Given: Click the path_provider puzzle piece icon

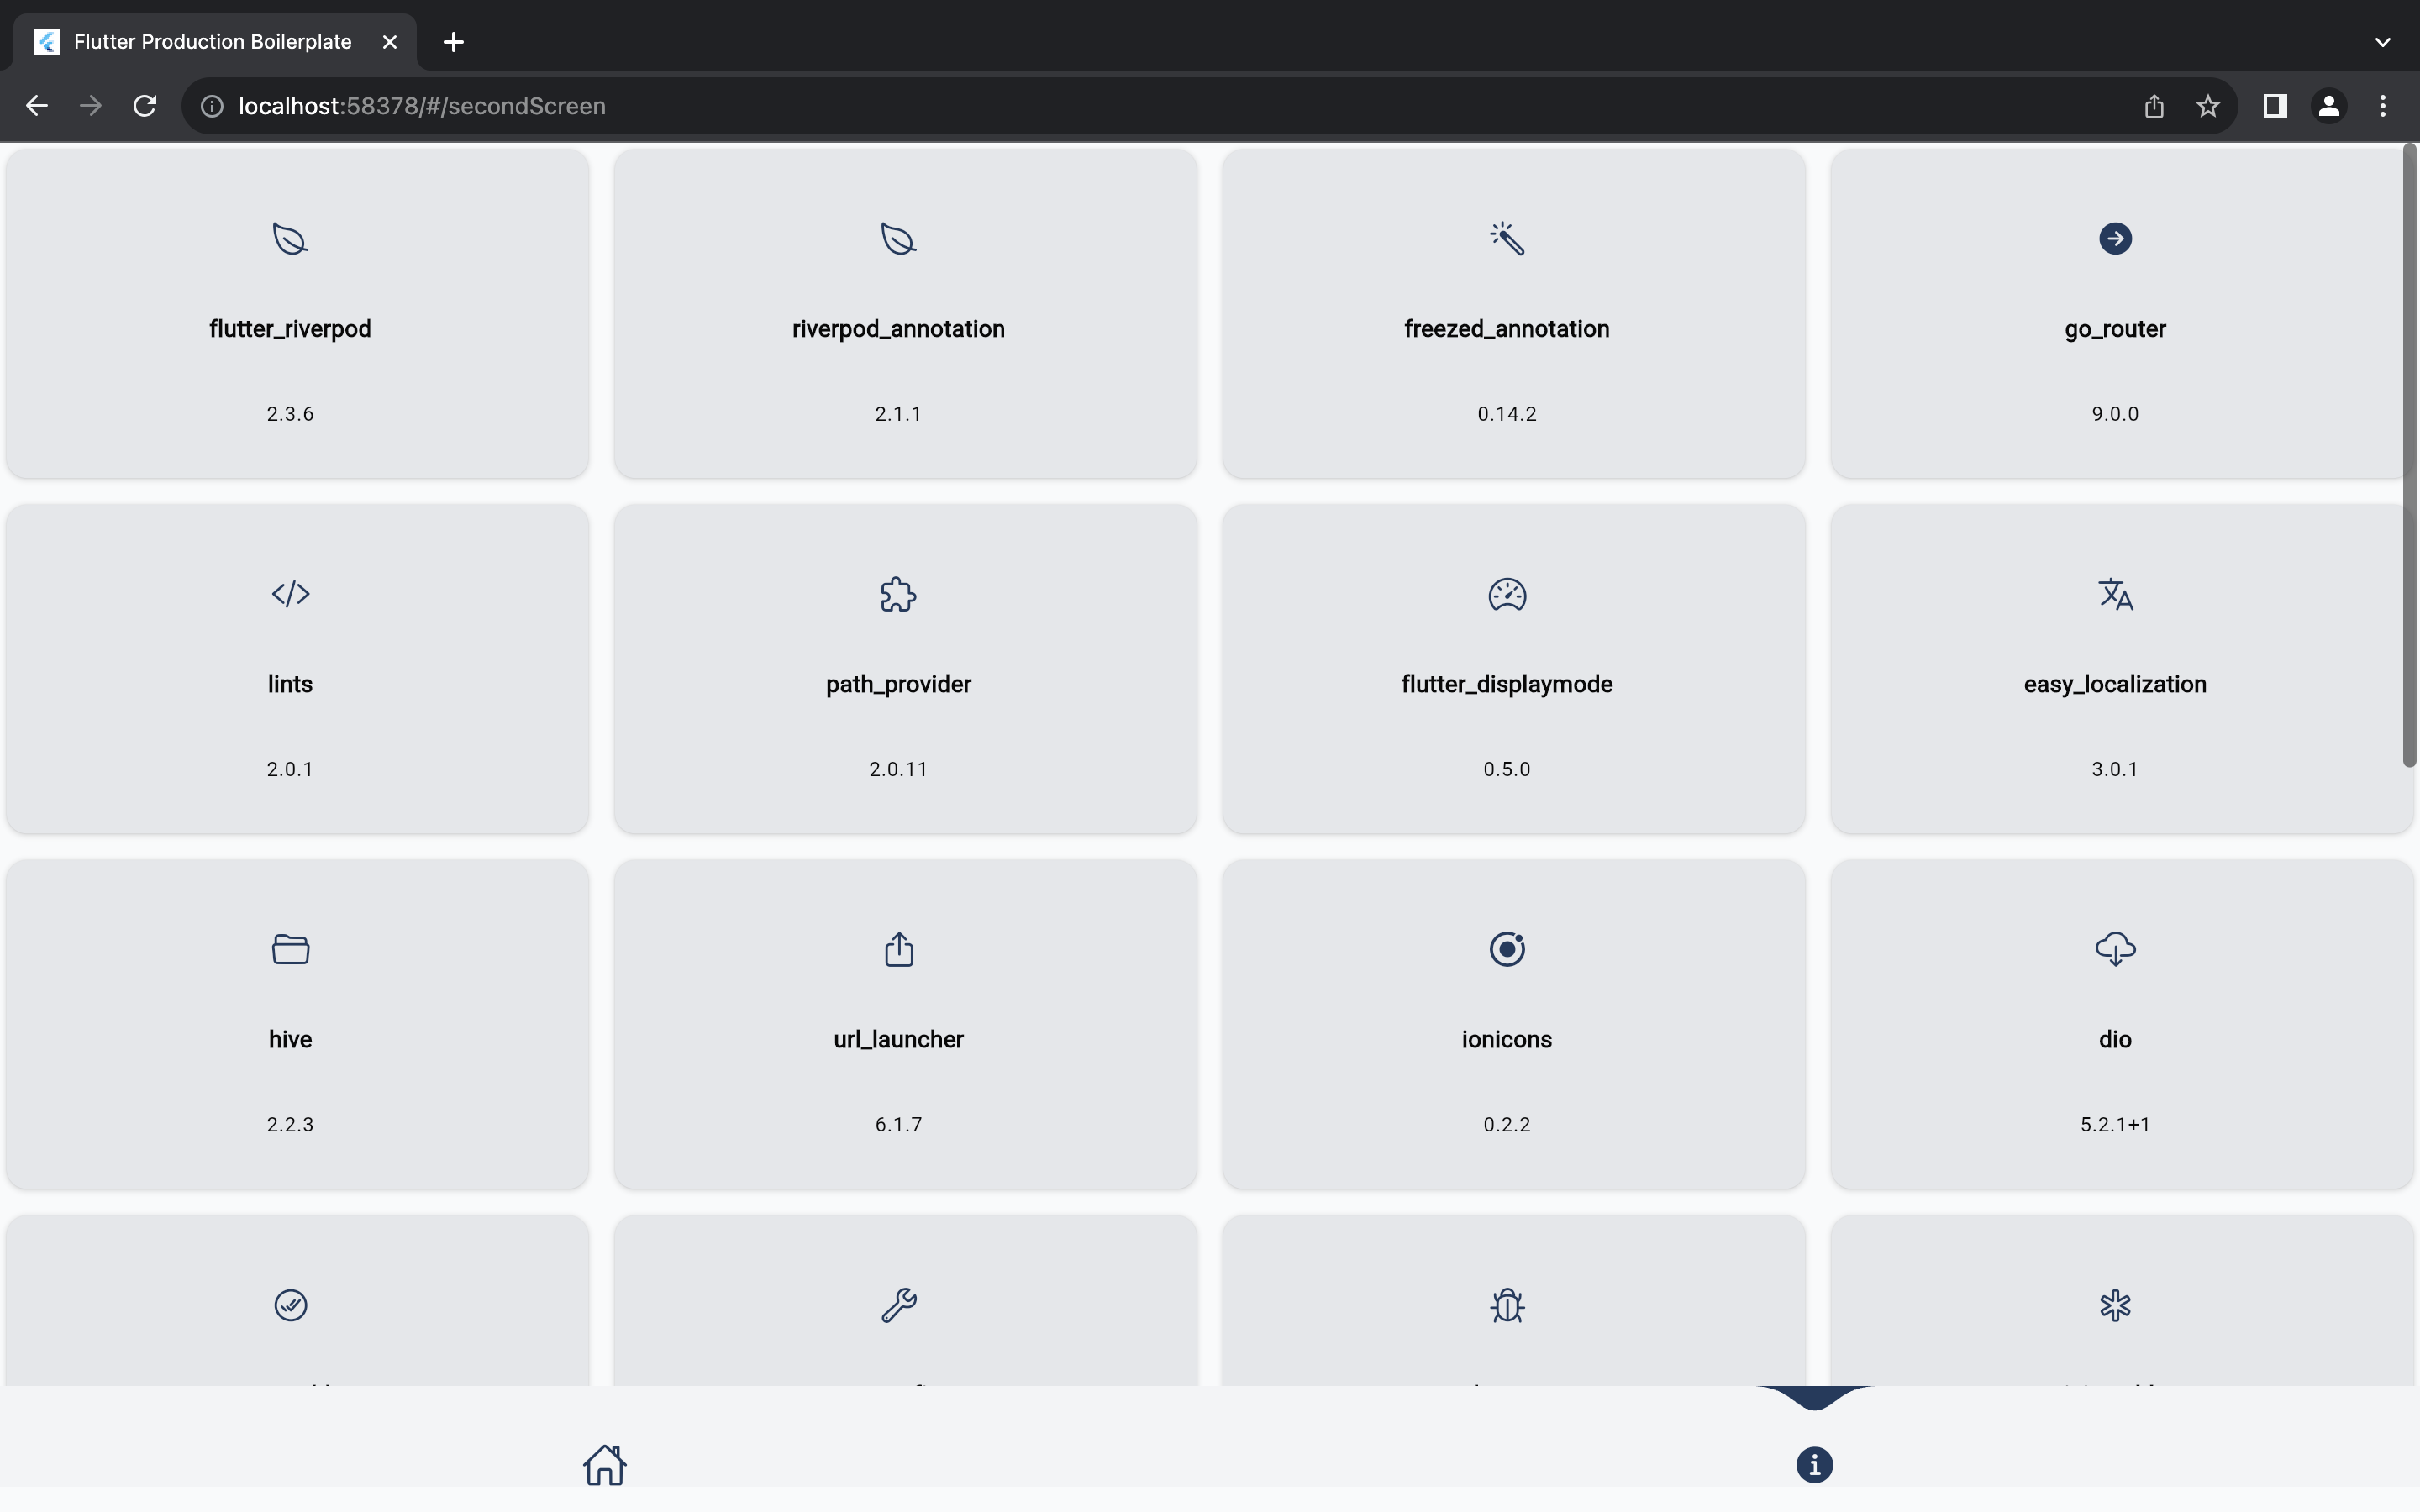Looking at the screenshot, I should click(x=897, y=594).
